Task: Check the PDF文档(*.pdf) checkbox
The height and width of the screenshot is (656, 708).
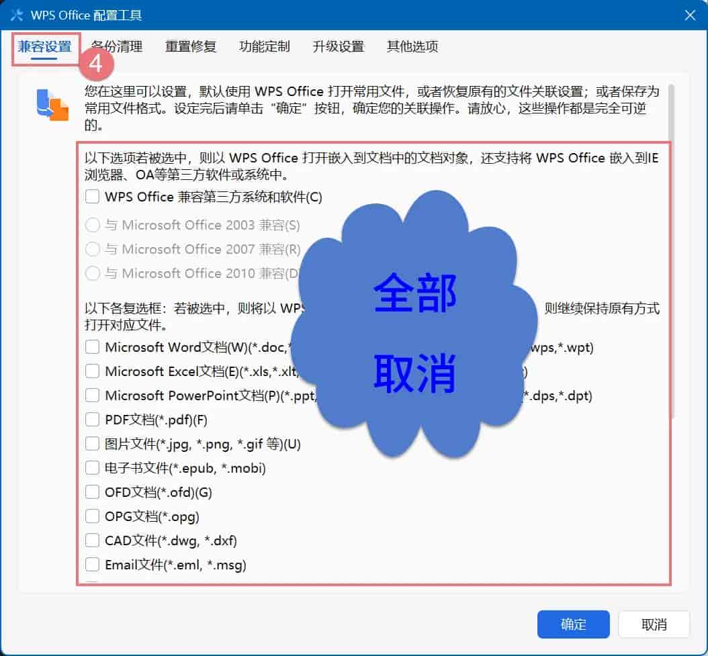Action: pos(93,420)
